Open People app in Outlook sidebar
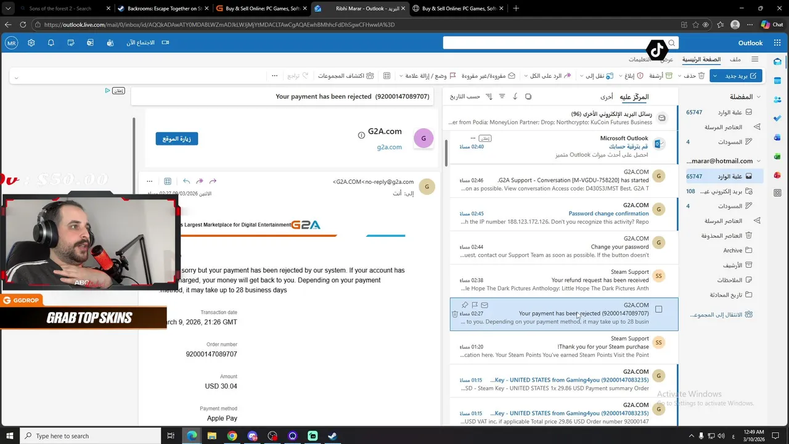The image size is (789, 444). (777, 99)
